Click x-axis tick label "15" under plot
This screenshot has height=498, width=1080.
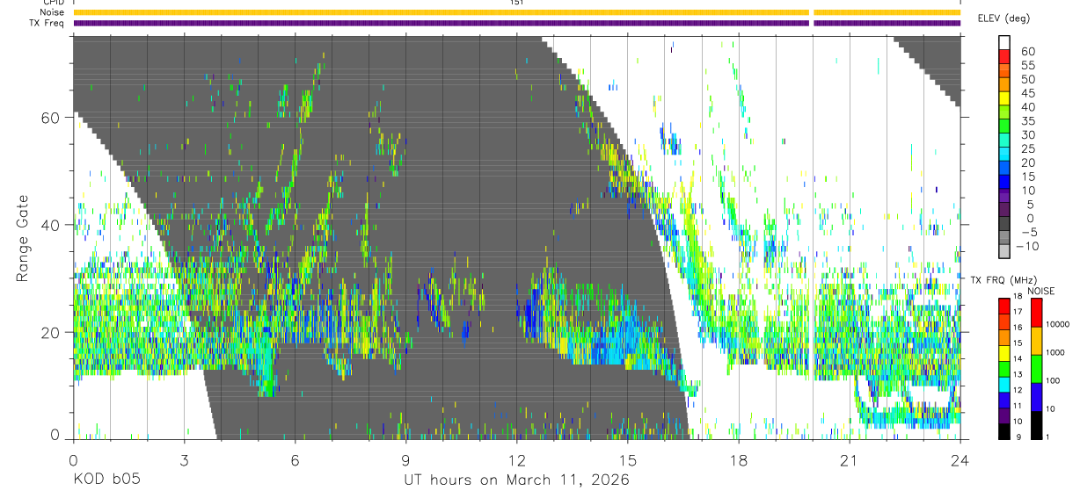pyautogui.click(x=628, y=460)
